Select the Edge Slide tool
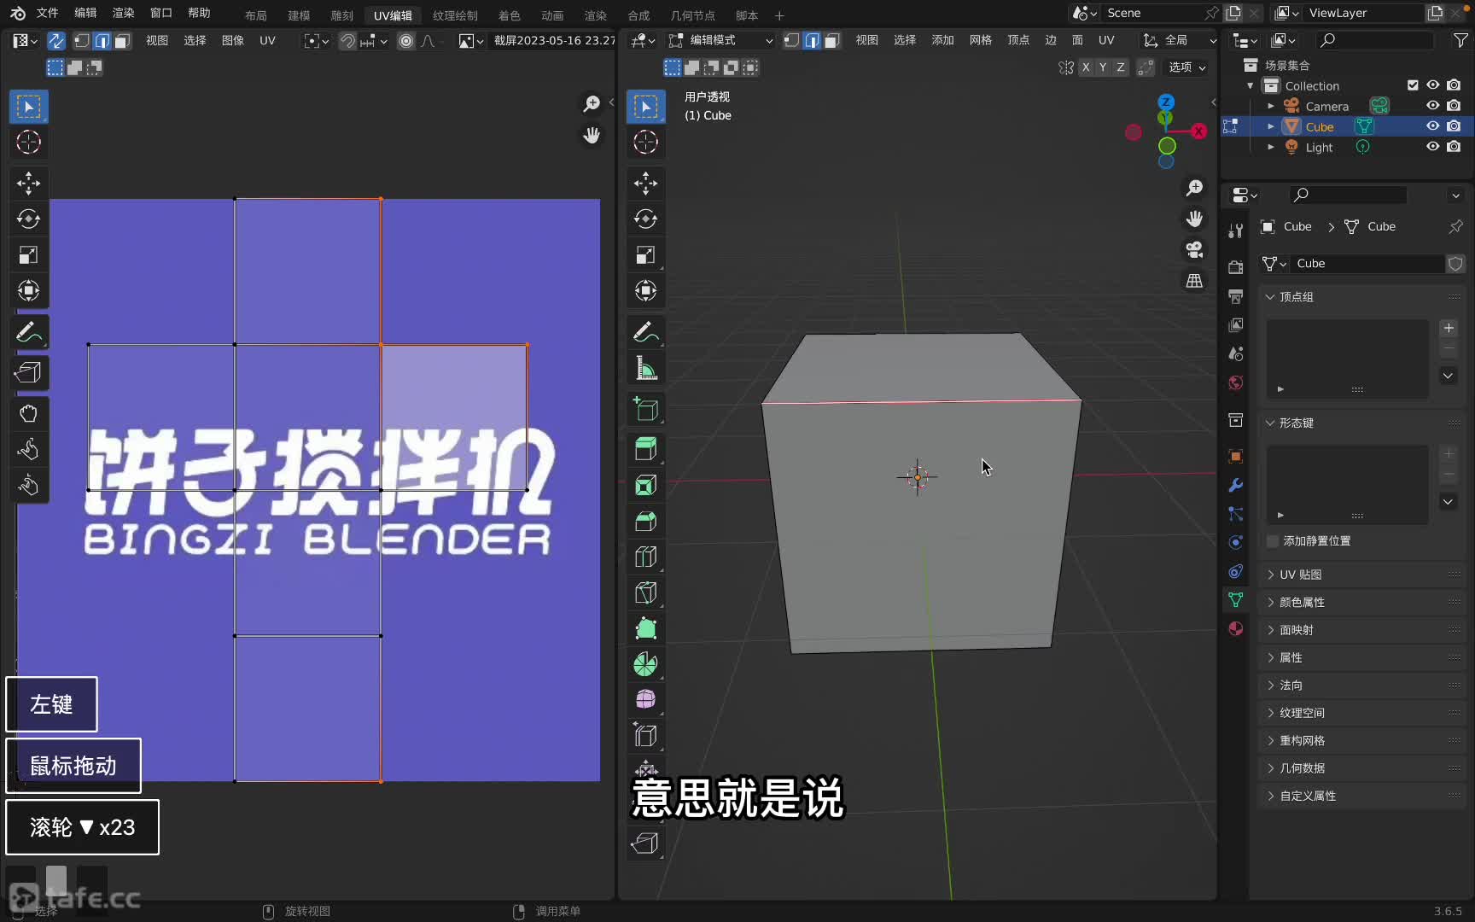 646,735
